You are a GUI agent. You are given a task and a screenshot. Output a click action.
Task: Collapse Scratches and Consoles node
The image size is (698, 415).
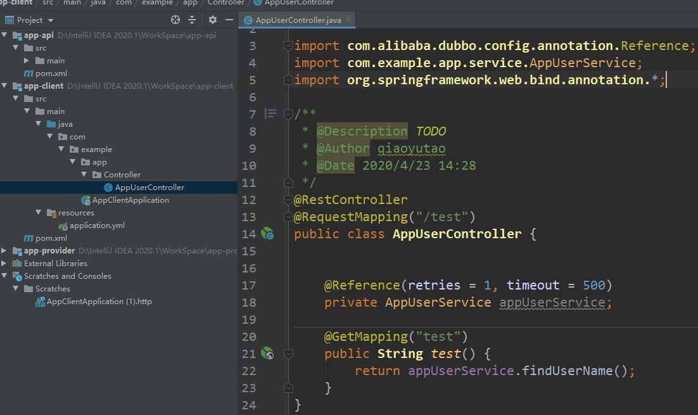coord(4,276)
